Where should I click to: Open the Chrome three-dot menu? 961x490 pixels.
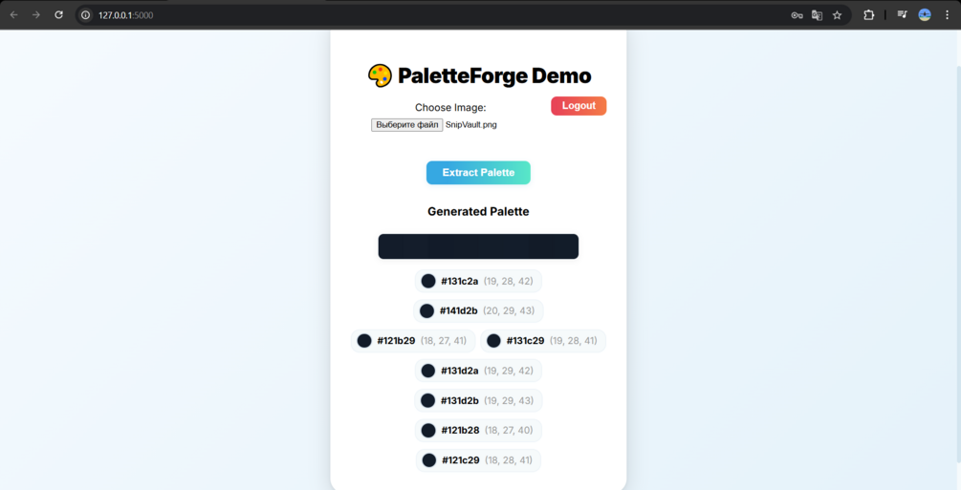point(948,15)
